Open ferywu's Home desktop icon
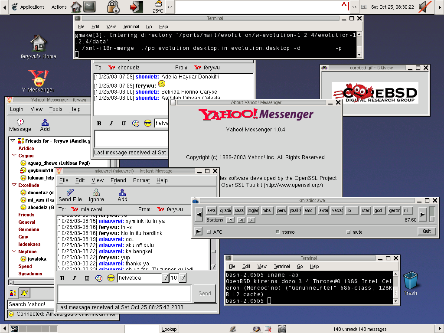 click(39, 47)
